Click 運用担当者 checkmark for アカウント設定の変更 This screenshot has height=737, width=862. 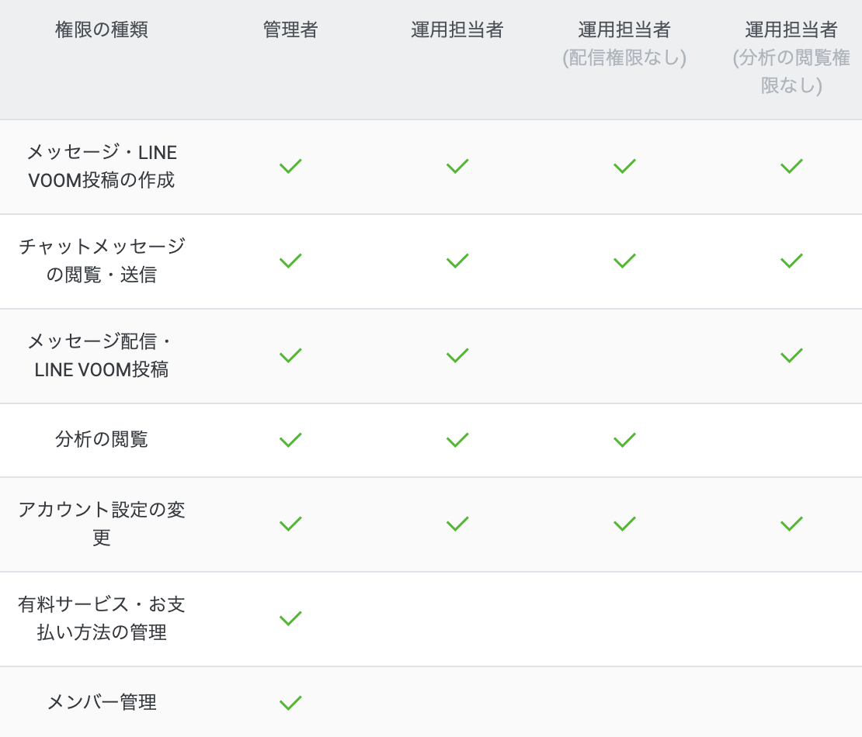457,524
